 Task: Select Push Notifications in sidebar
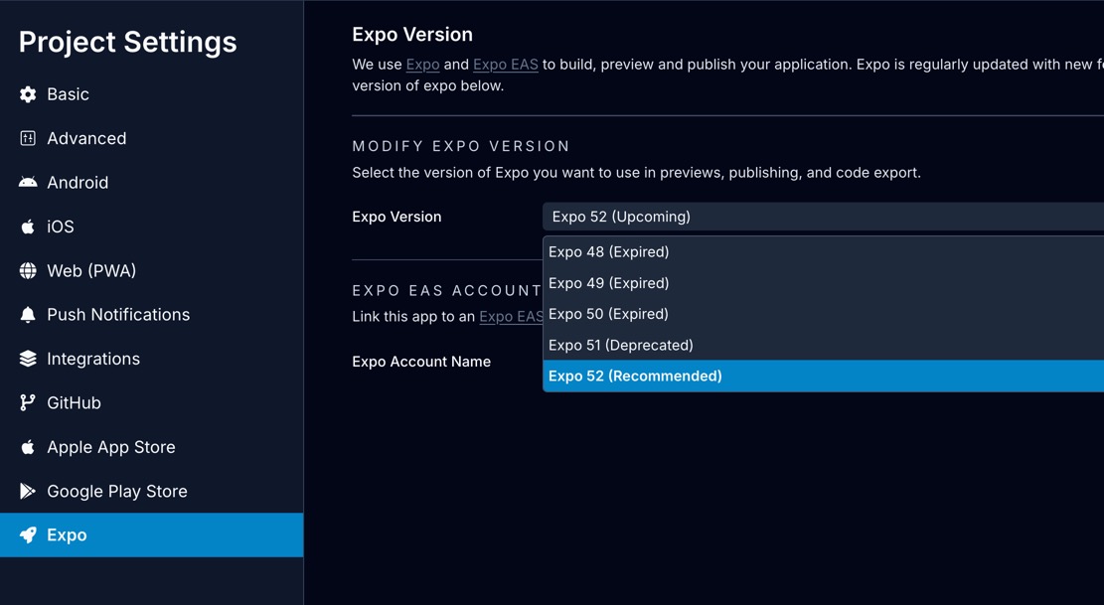[x=151, y=315]
